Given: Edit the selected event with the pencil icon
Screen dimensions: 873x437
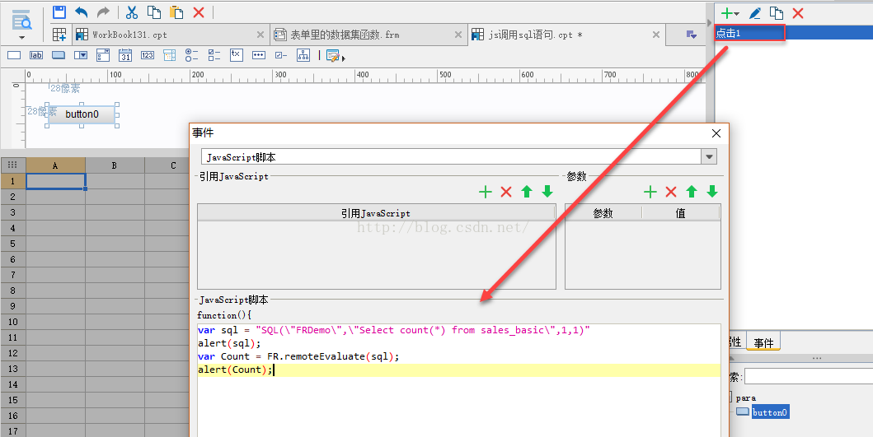Looking at the screenshot, I should coord(754,12).
